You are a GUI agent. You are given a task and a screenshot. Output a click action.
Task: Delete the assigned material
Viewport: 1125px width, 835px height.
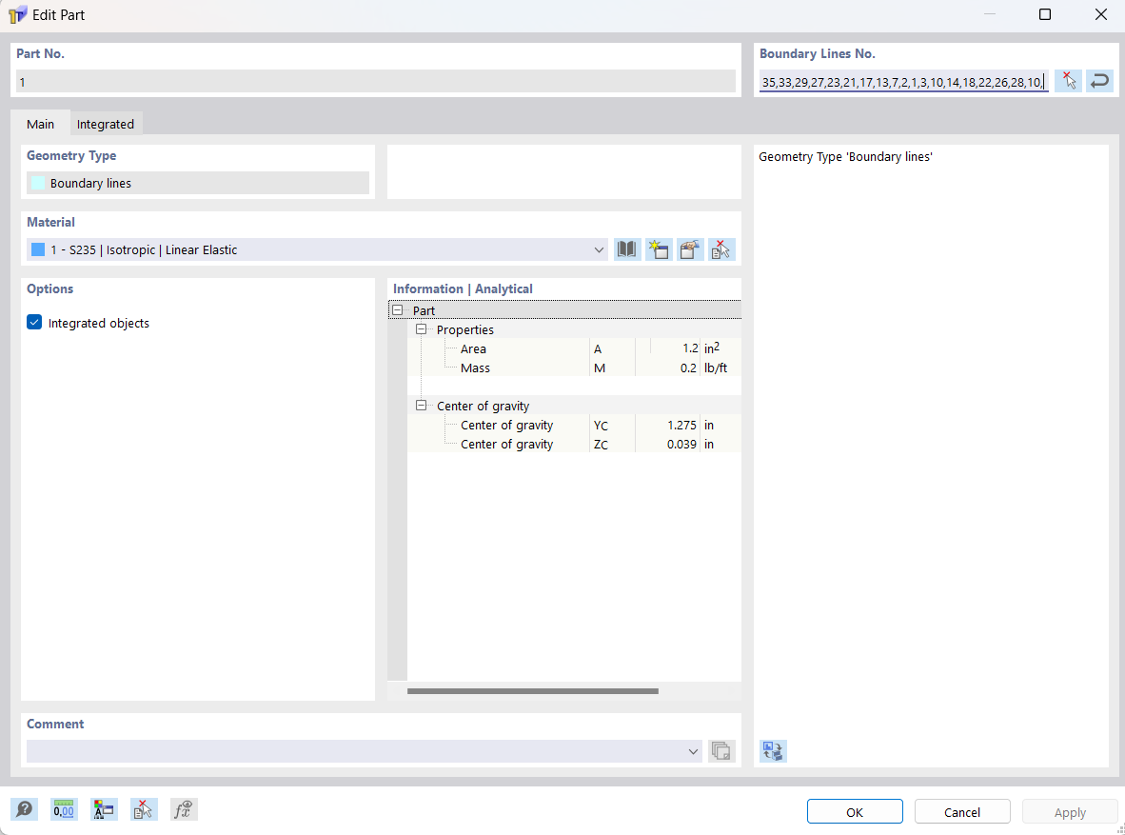coord(720,249)
